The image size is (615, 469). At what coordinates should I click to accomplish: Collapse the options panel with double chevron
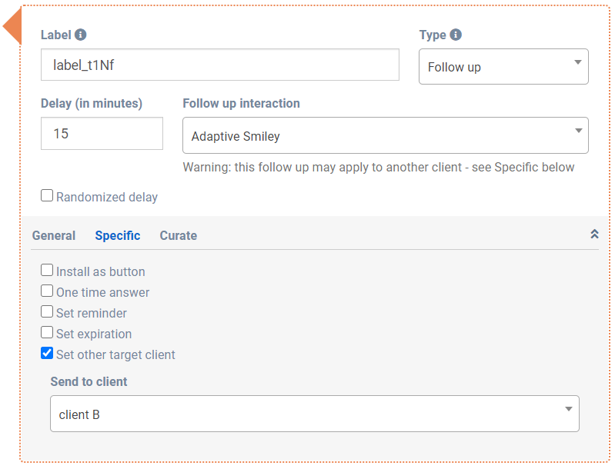(594, 234)
